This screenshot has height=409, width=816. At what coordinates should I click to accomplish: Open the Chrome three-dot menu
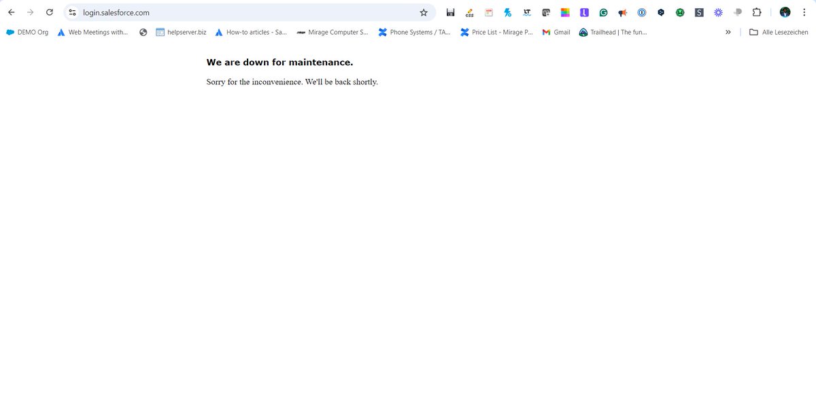pos(804,12)
